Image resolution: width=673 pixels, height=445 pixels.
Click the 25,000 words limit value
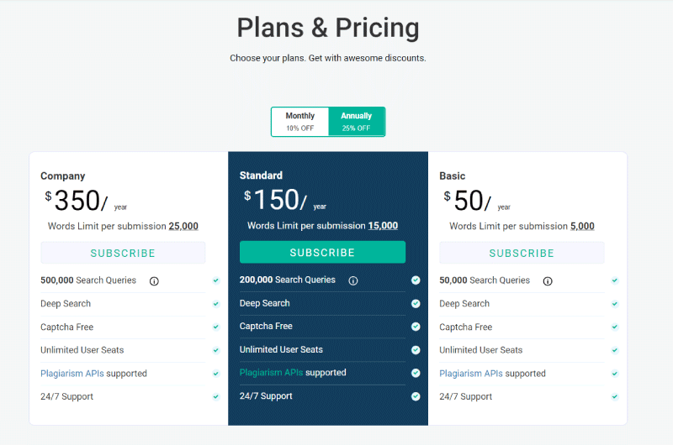pos(183,226)
